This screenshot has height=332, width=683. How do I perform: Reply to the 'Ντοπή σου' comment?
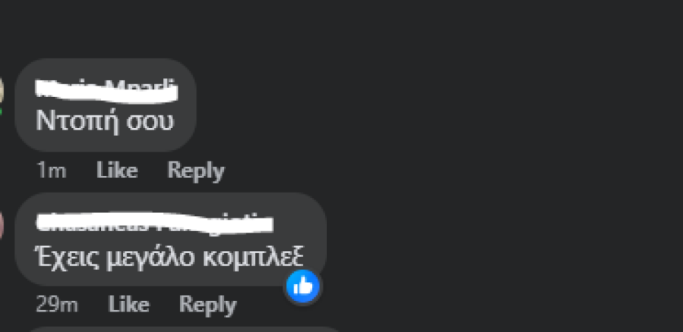[196, 171]
